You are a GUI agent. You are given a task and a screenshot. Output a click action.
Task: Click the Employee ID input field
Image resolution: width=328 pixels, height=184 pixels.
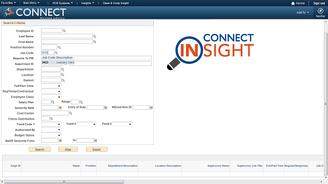point(52,31)
